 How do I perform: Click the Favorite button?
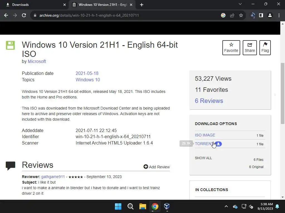pyautogui.click(x=231, y=48)
